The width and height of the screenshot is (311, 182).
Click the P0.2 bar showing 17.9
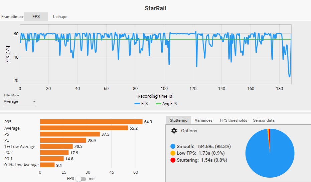(54, 153)
